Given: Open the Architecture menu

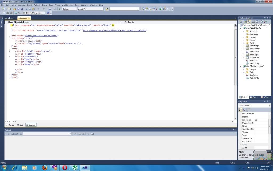Looking at the screenshot, I should (67, 5).
